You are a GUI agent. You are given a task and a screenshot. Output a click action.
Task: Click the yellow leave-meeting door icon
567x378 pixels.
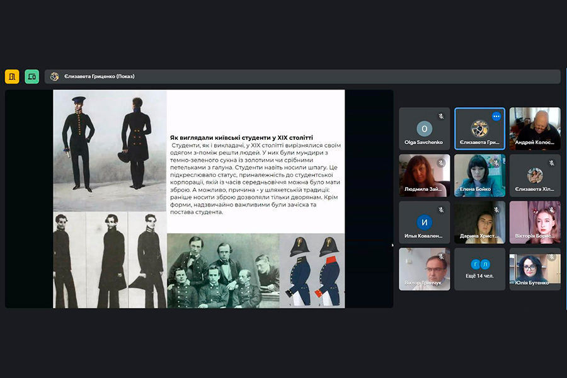(12, 76)
